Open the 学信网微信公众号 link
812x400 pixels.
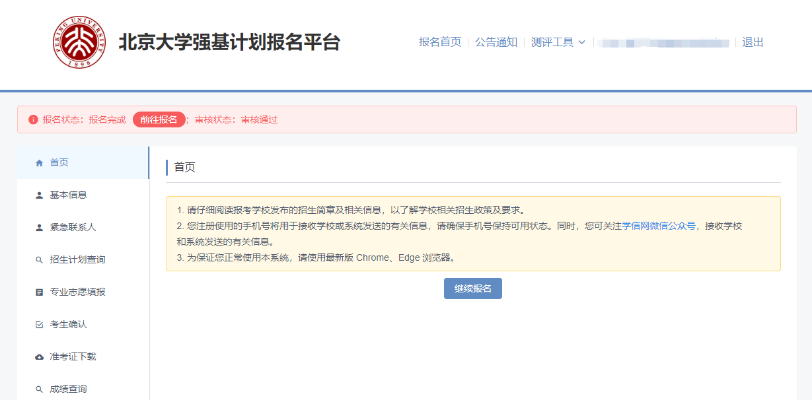tap(659, 226)
